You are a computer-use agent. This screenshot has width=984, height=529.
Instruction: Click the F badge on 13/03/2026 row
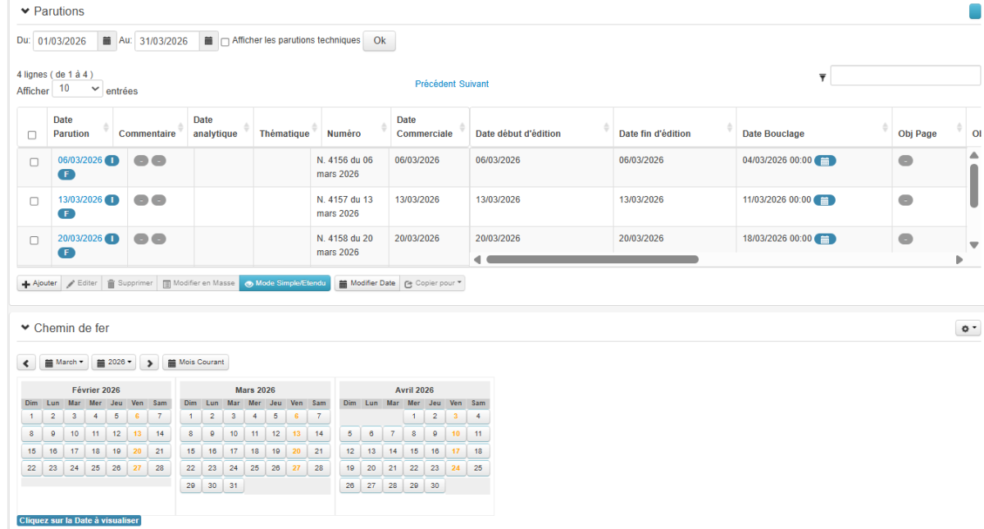pyautogui.click(x=66, y=213)
